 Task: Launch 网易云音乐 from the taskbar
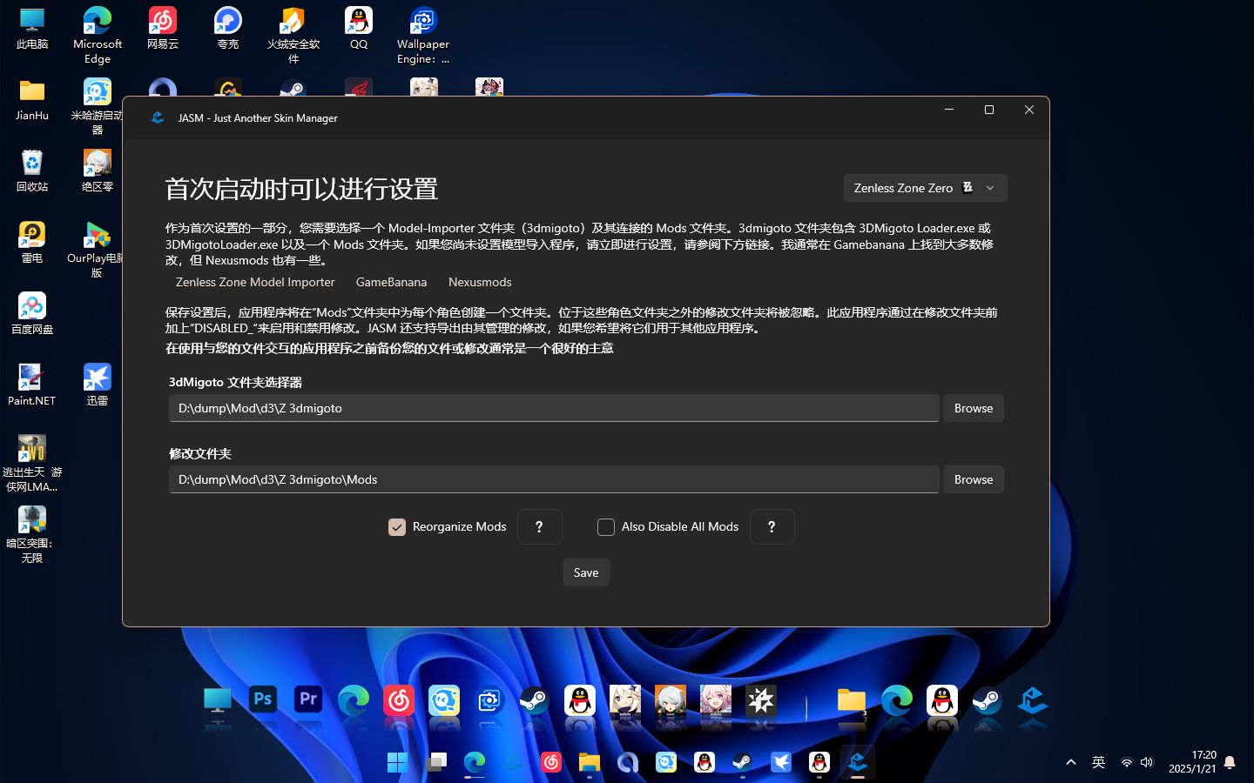tap(551, 762)
